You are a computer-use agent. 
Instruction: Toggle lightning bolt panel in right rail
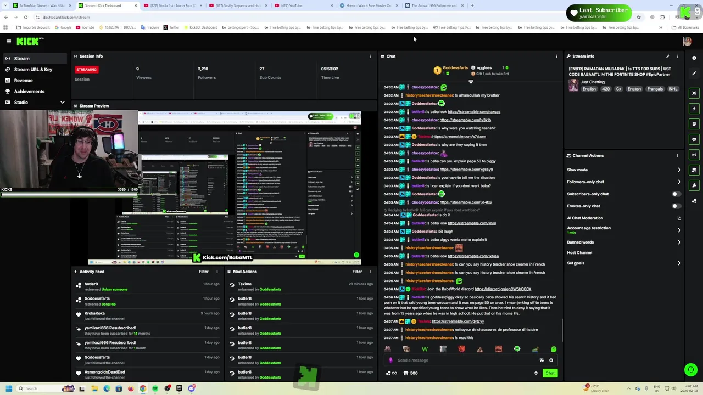(x=694, y=109)
